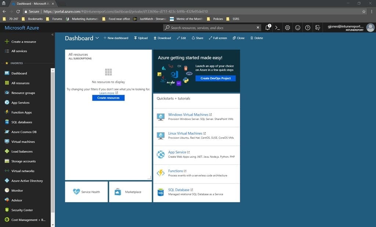Click the Advisor sidebar icon
Image resolution: width=376 pixels, height=227 pixels.
point(7,200)
